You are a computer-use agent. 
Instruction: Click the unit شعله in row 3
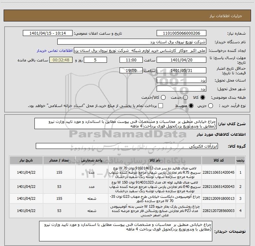tap(92, 198)
